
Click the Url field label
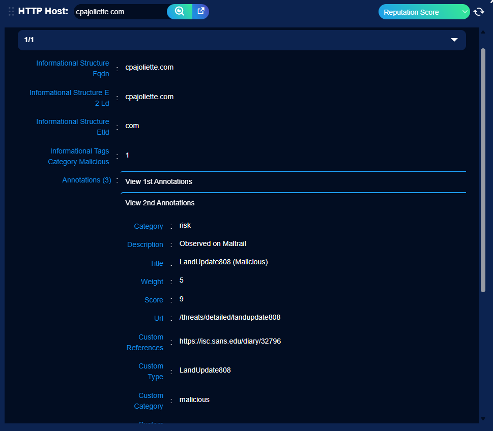pos(159,318)
